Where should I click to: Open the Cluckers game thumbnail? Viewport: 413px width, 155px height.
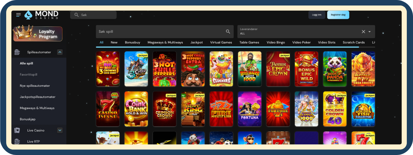(x=221, y=69)
